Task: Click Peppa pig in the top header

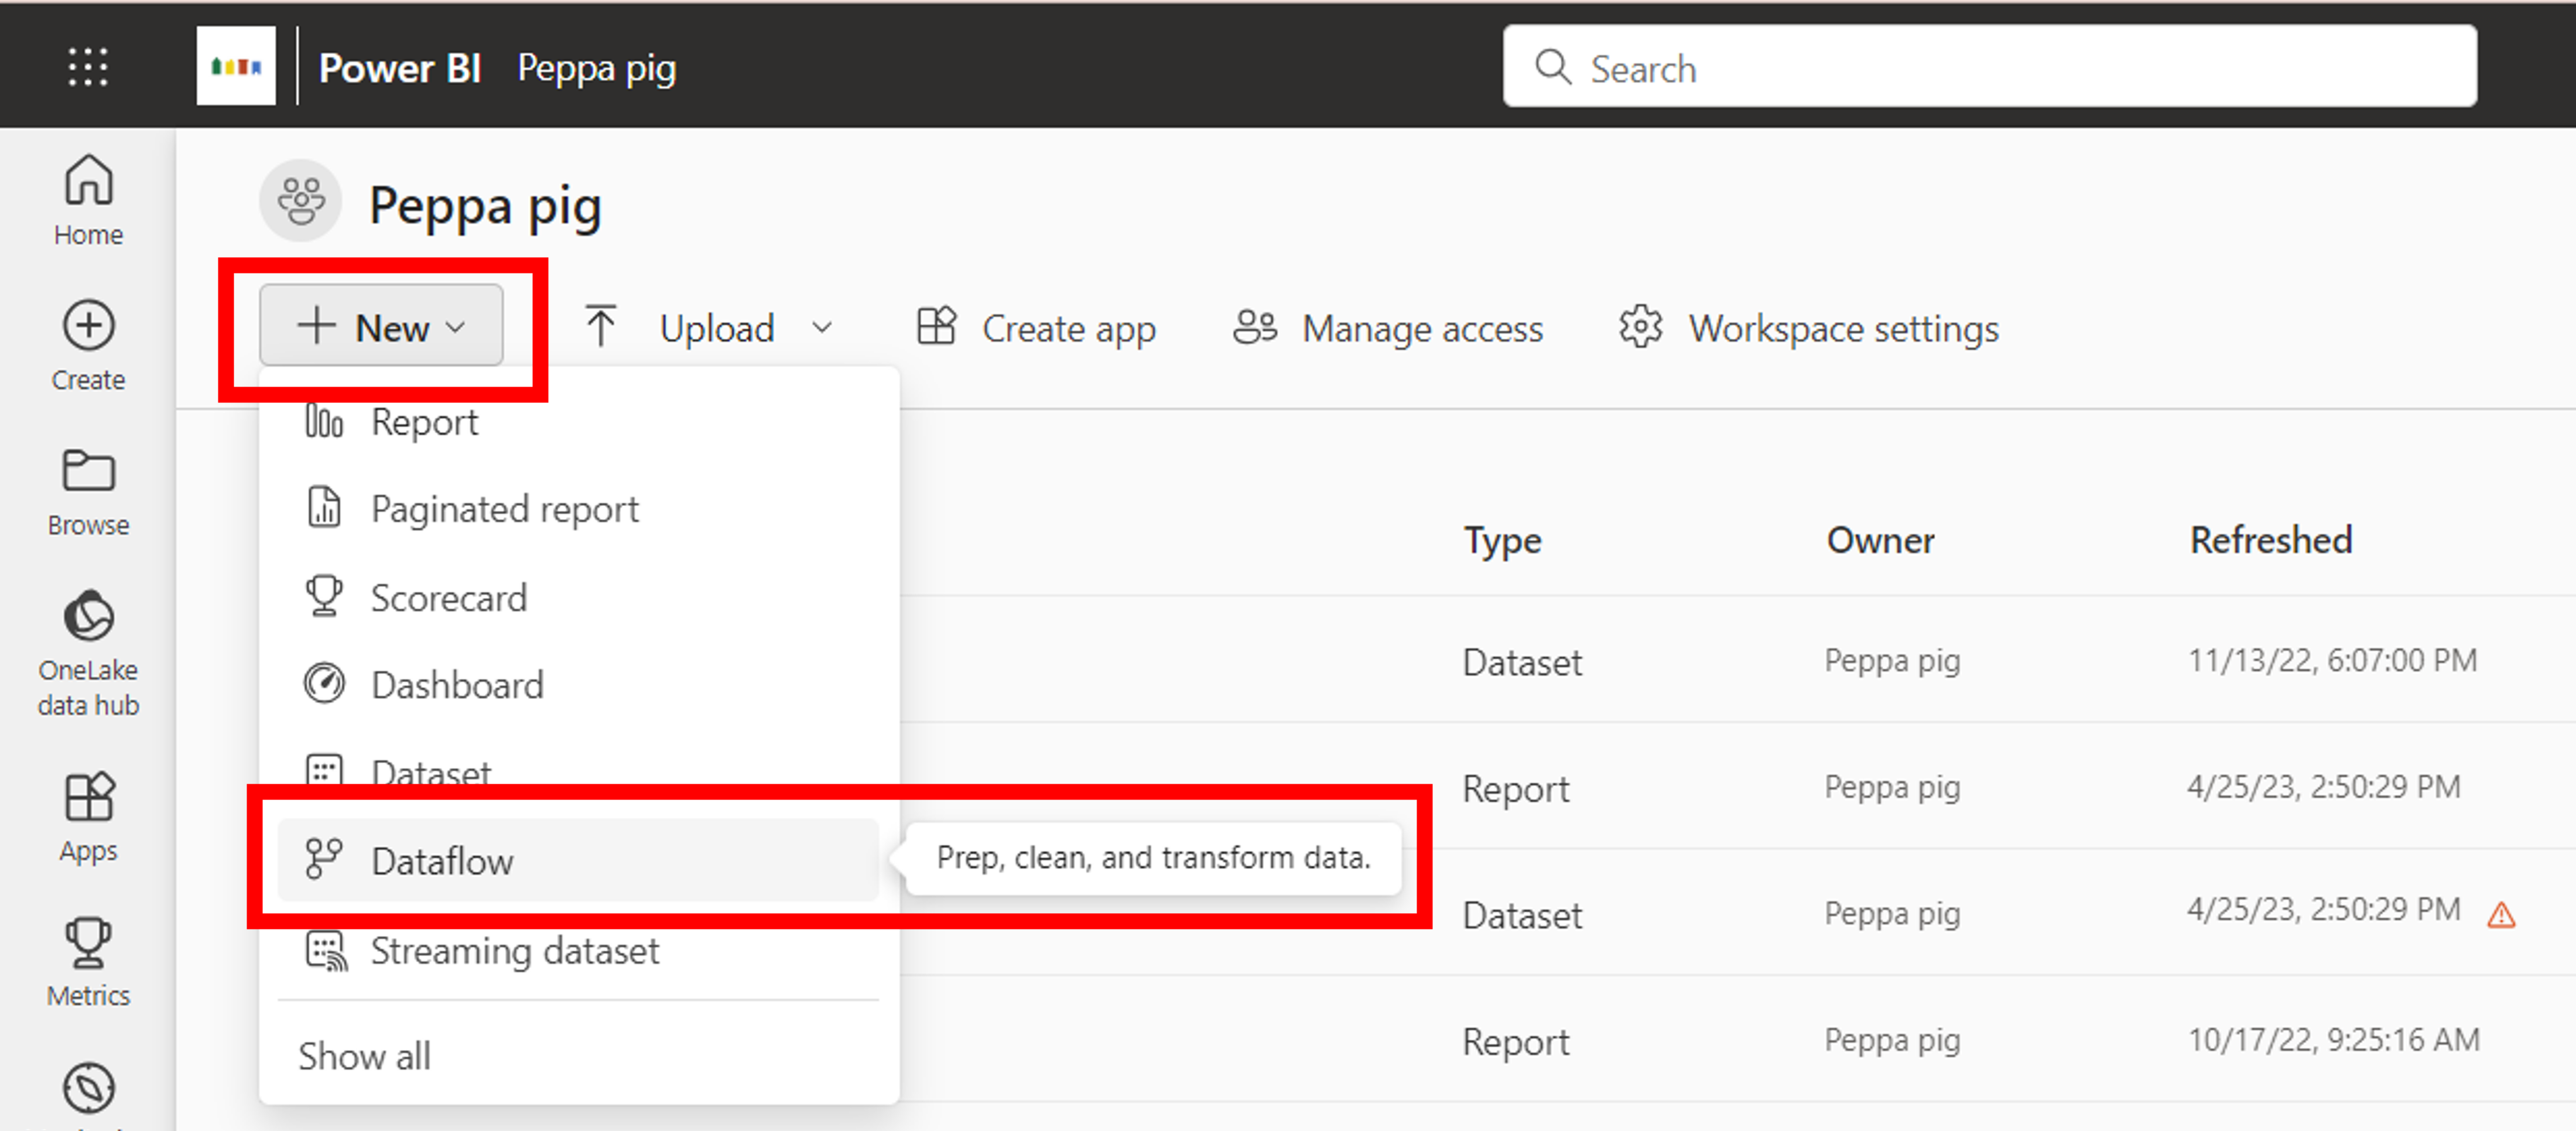Action: coord(597,69)
